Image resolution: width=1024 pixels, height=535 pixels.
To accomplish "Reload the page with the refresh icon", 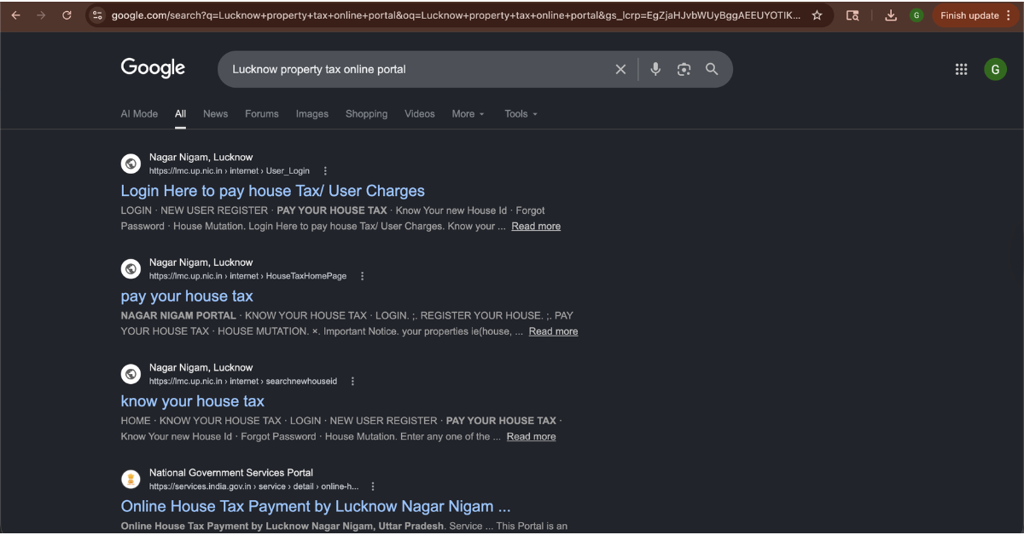I will (x=67, y=15).
